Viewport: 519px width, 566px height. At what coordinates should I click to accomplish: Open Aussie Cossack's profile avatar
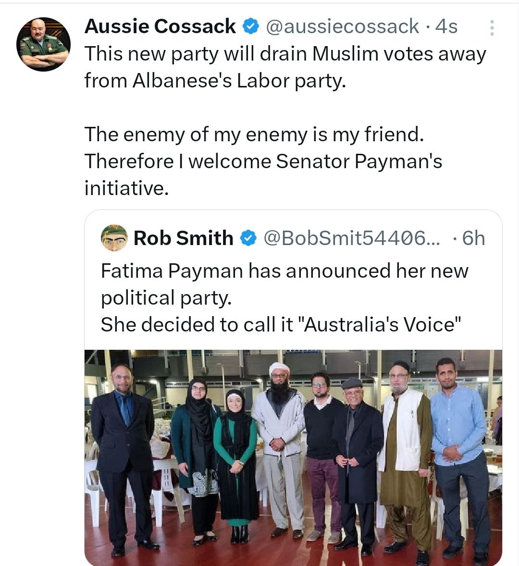[x=43, y=44]
